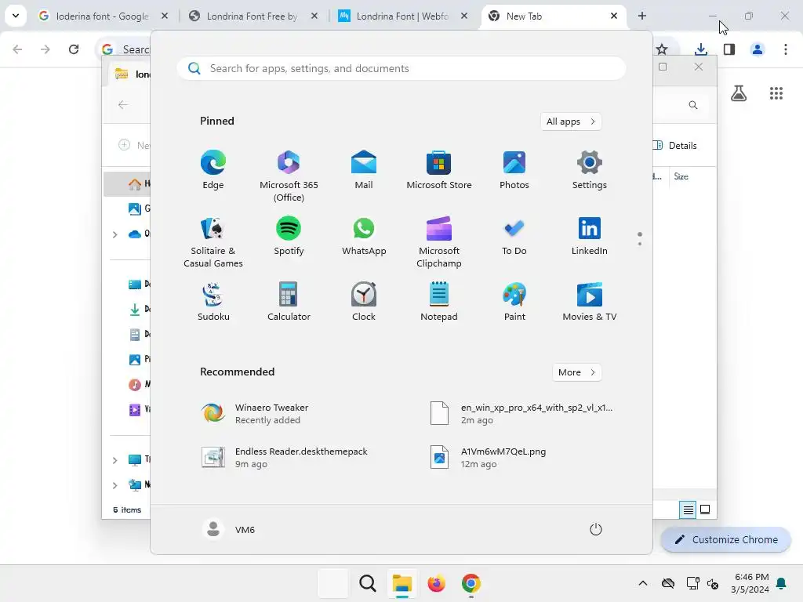
Task: Click the Start menu search box
Action: [401, 69]
